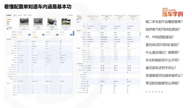
Task: Click blue price button in dark sedan column
Action: click(x=29, y=35)
